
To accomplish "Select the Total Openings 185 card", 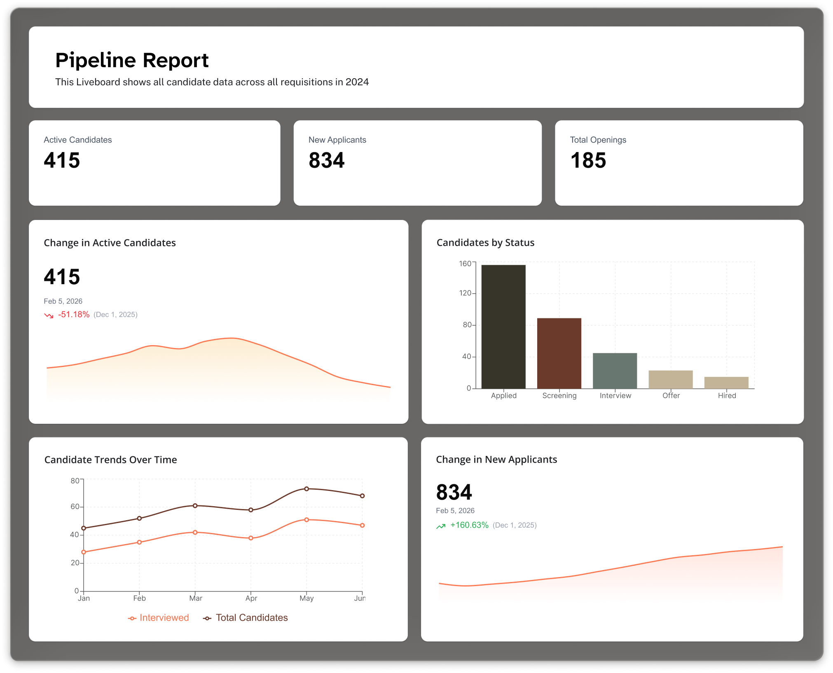I will 679,163.
